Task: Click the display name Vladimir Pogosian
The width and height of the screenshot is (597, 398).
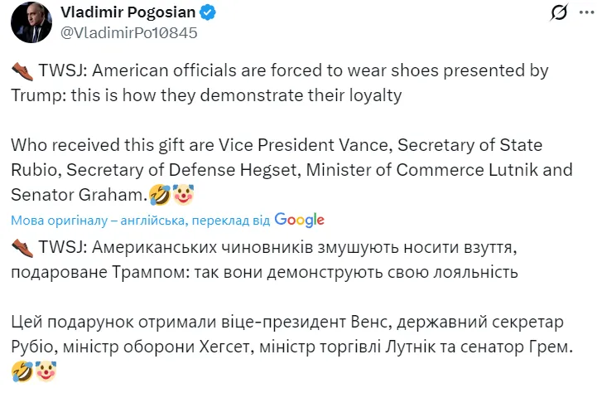Action: coord(130,12)
